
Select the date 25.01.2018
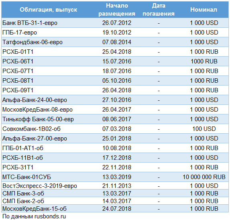pyautogui.click(x=117, y=139)
